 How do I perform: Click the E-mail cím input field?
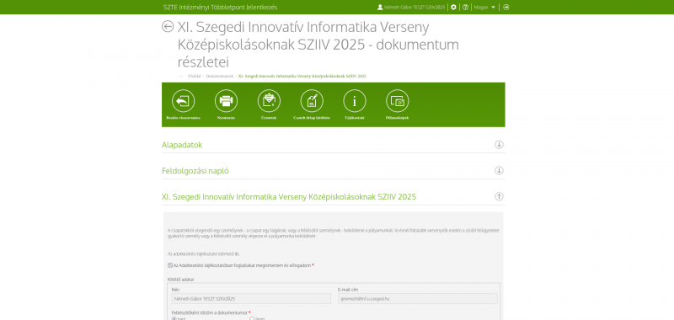coord(418,298)
